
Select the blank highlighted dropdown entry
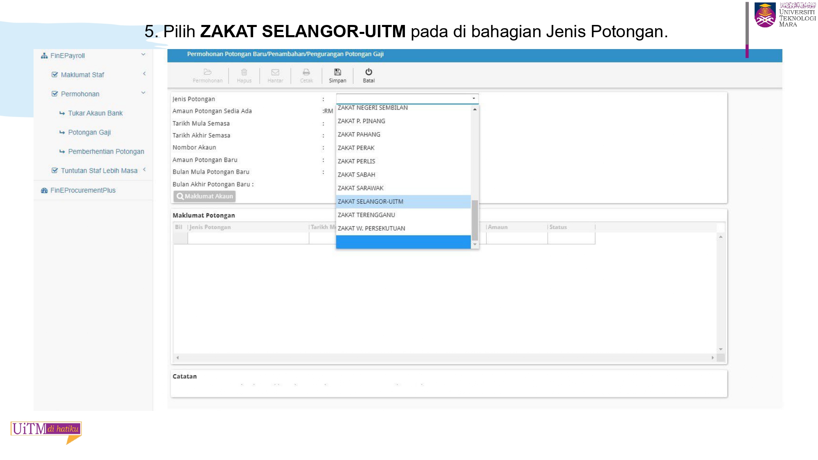point(403,242)
